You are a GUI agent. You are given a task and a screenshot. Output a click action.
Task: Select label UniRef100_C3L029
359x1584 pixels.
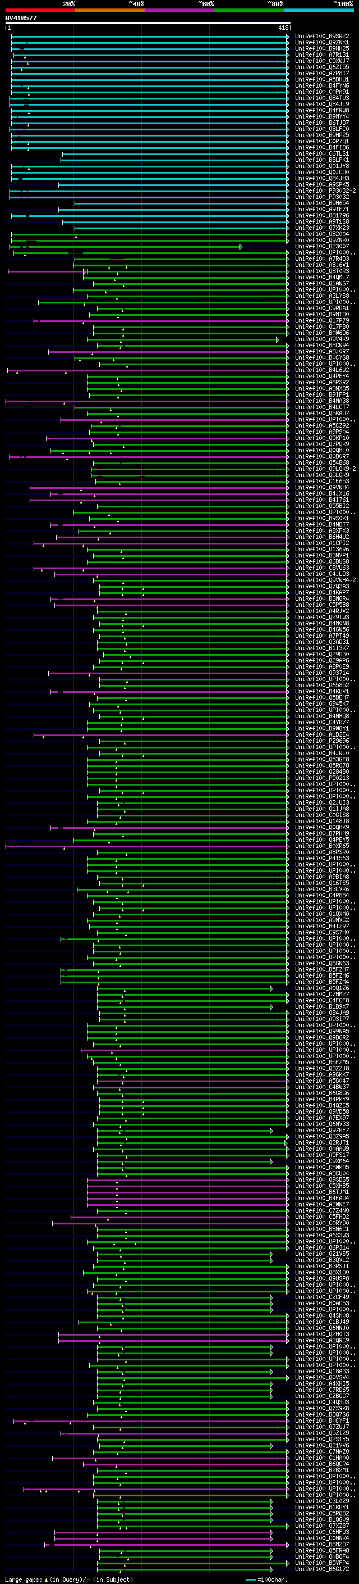tap(322, 1501)
